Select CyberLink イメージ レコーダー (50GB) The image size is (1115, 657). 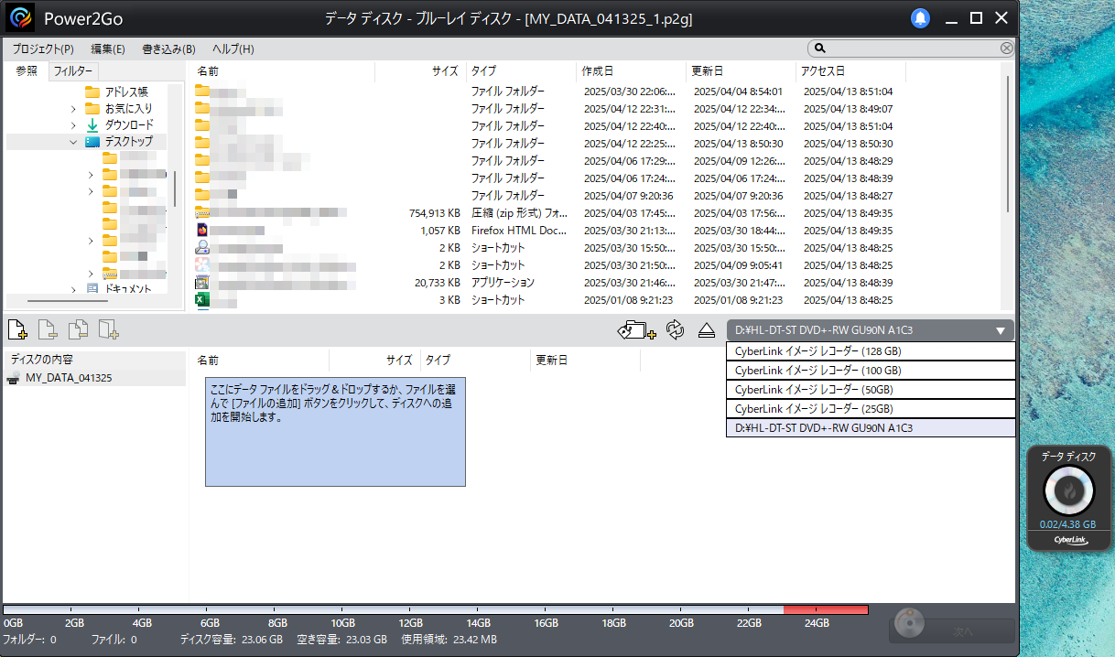click(871, 390)
